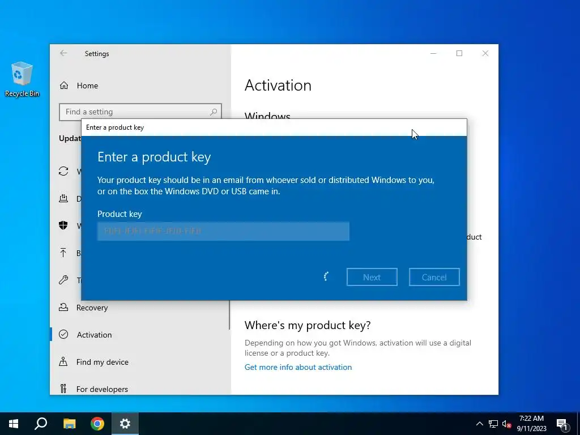
Task: Click the Settings sidebar scrollbar
Action: point(229,314)
